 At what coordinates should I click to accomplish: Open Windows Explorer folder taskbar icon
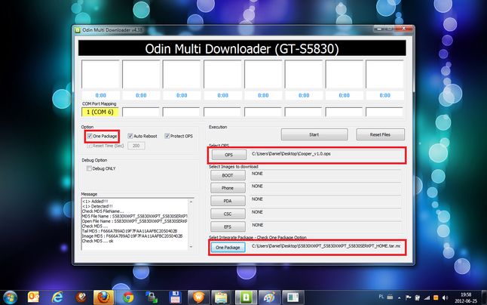[x=222, y=297]
